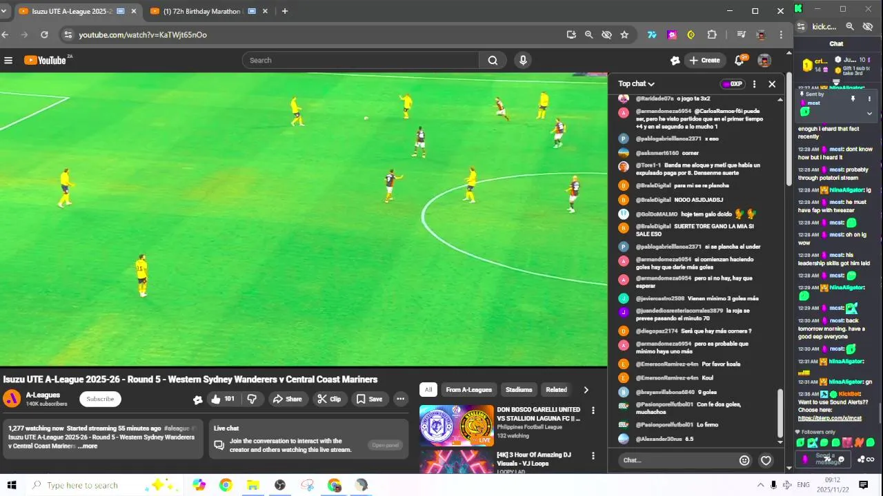
Task: Click the Kick chat Send a message field
Action: pyautogui.click(x=824, y=459)
